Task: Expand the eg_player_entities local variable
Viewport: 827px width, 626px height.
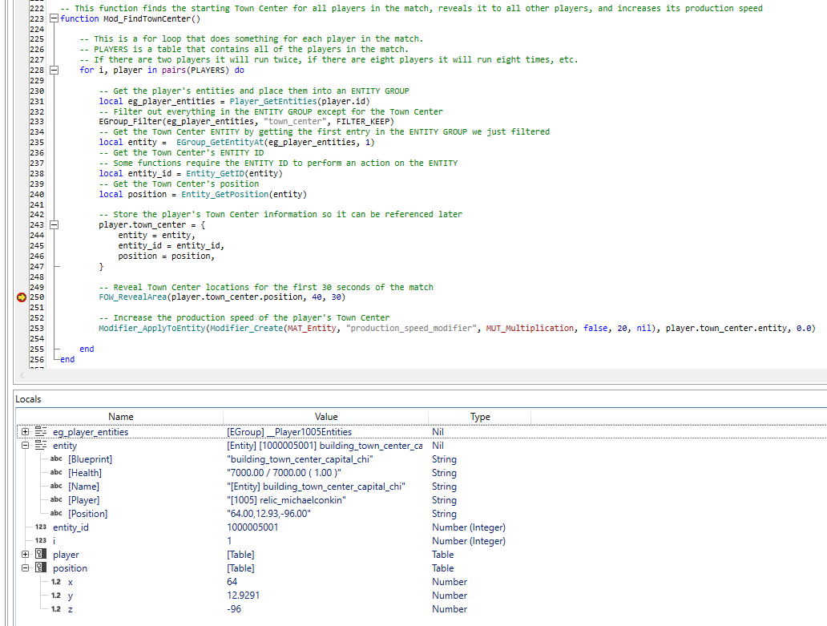Action: coord(25,432)
